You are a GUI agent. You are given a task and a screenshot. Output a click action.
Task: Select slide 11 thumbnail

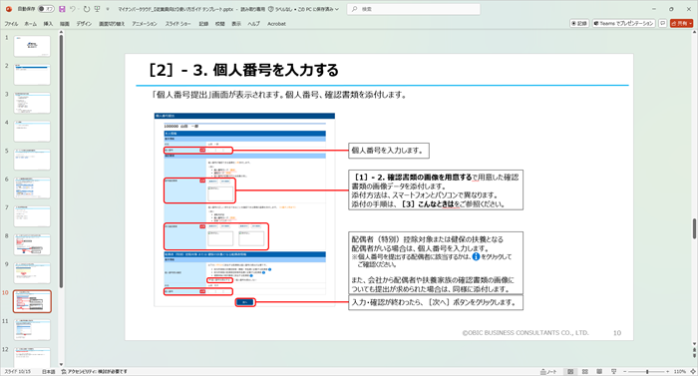tap(32, 330)
